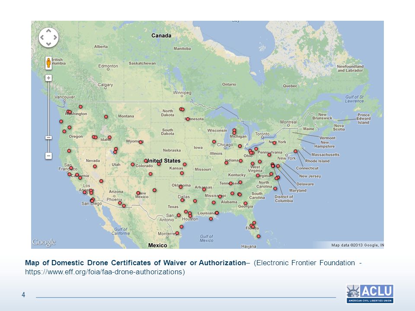Image resolution: width=415 pixels, height=311 pixels.
Task: Click the marker left of Colorado label
Action: tap(133, 165)
